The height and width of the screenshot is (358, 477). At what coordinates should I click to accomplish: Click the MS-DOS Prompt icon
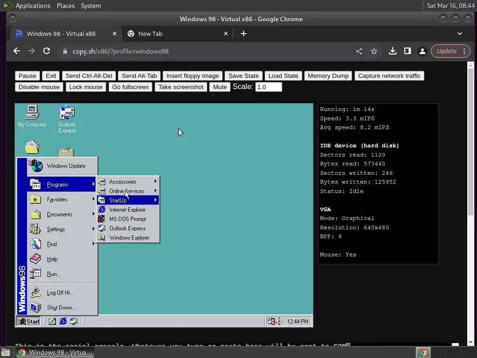tap(102, 219)
